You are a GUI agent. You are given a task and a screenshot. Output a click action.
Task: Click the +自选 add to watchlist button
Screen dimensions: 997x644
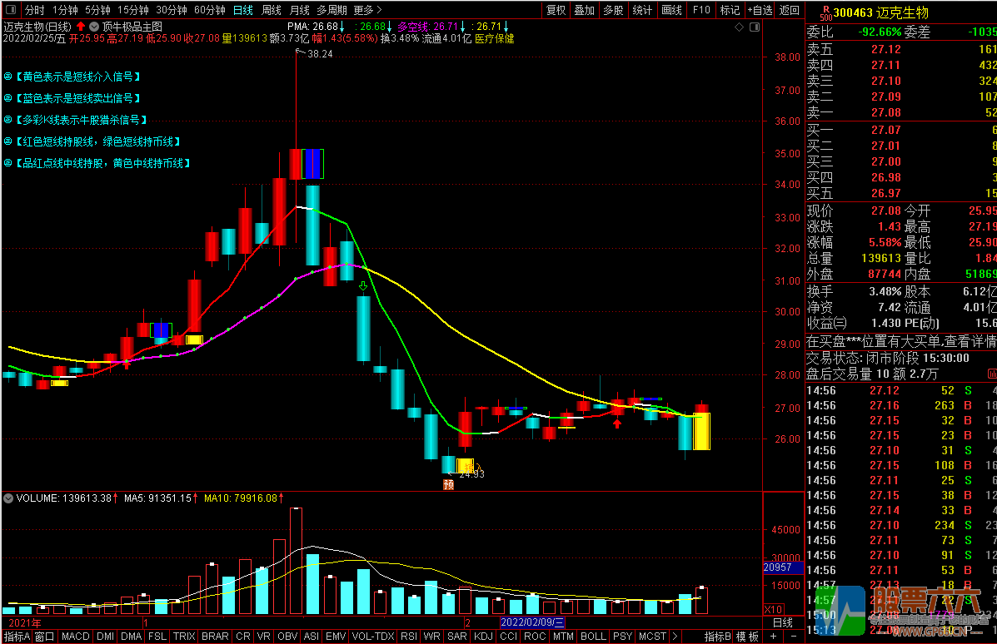[x=759, y=10]
